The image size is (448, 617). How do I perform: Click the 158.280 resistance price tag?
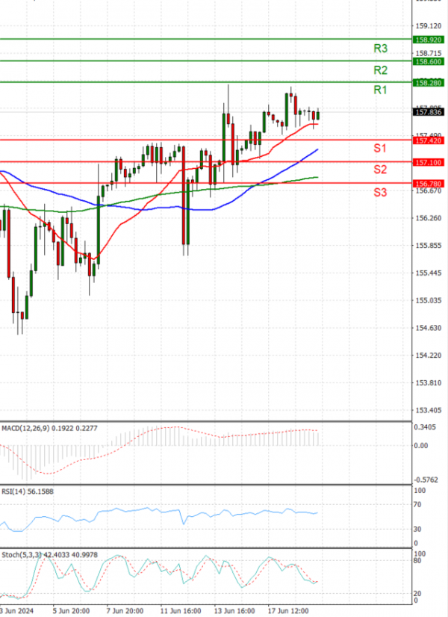(x=429, y=83)
